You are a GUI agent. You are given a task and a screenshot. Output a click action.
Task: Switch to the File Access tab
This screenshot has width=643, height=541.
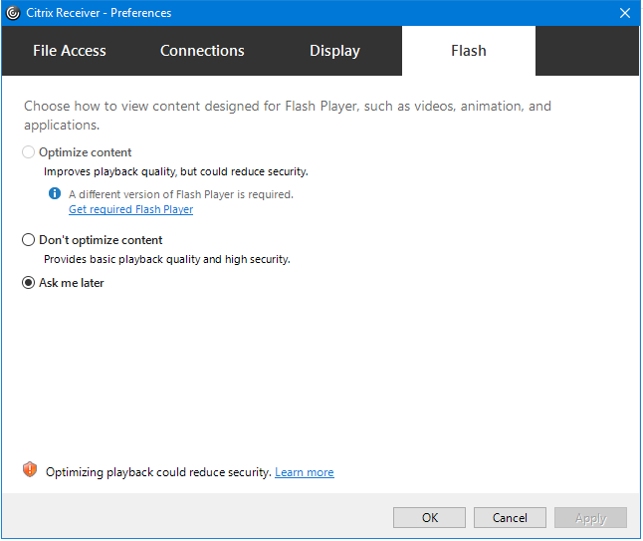click(70, 51)
